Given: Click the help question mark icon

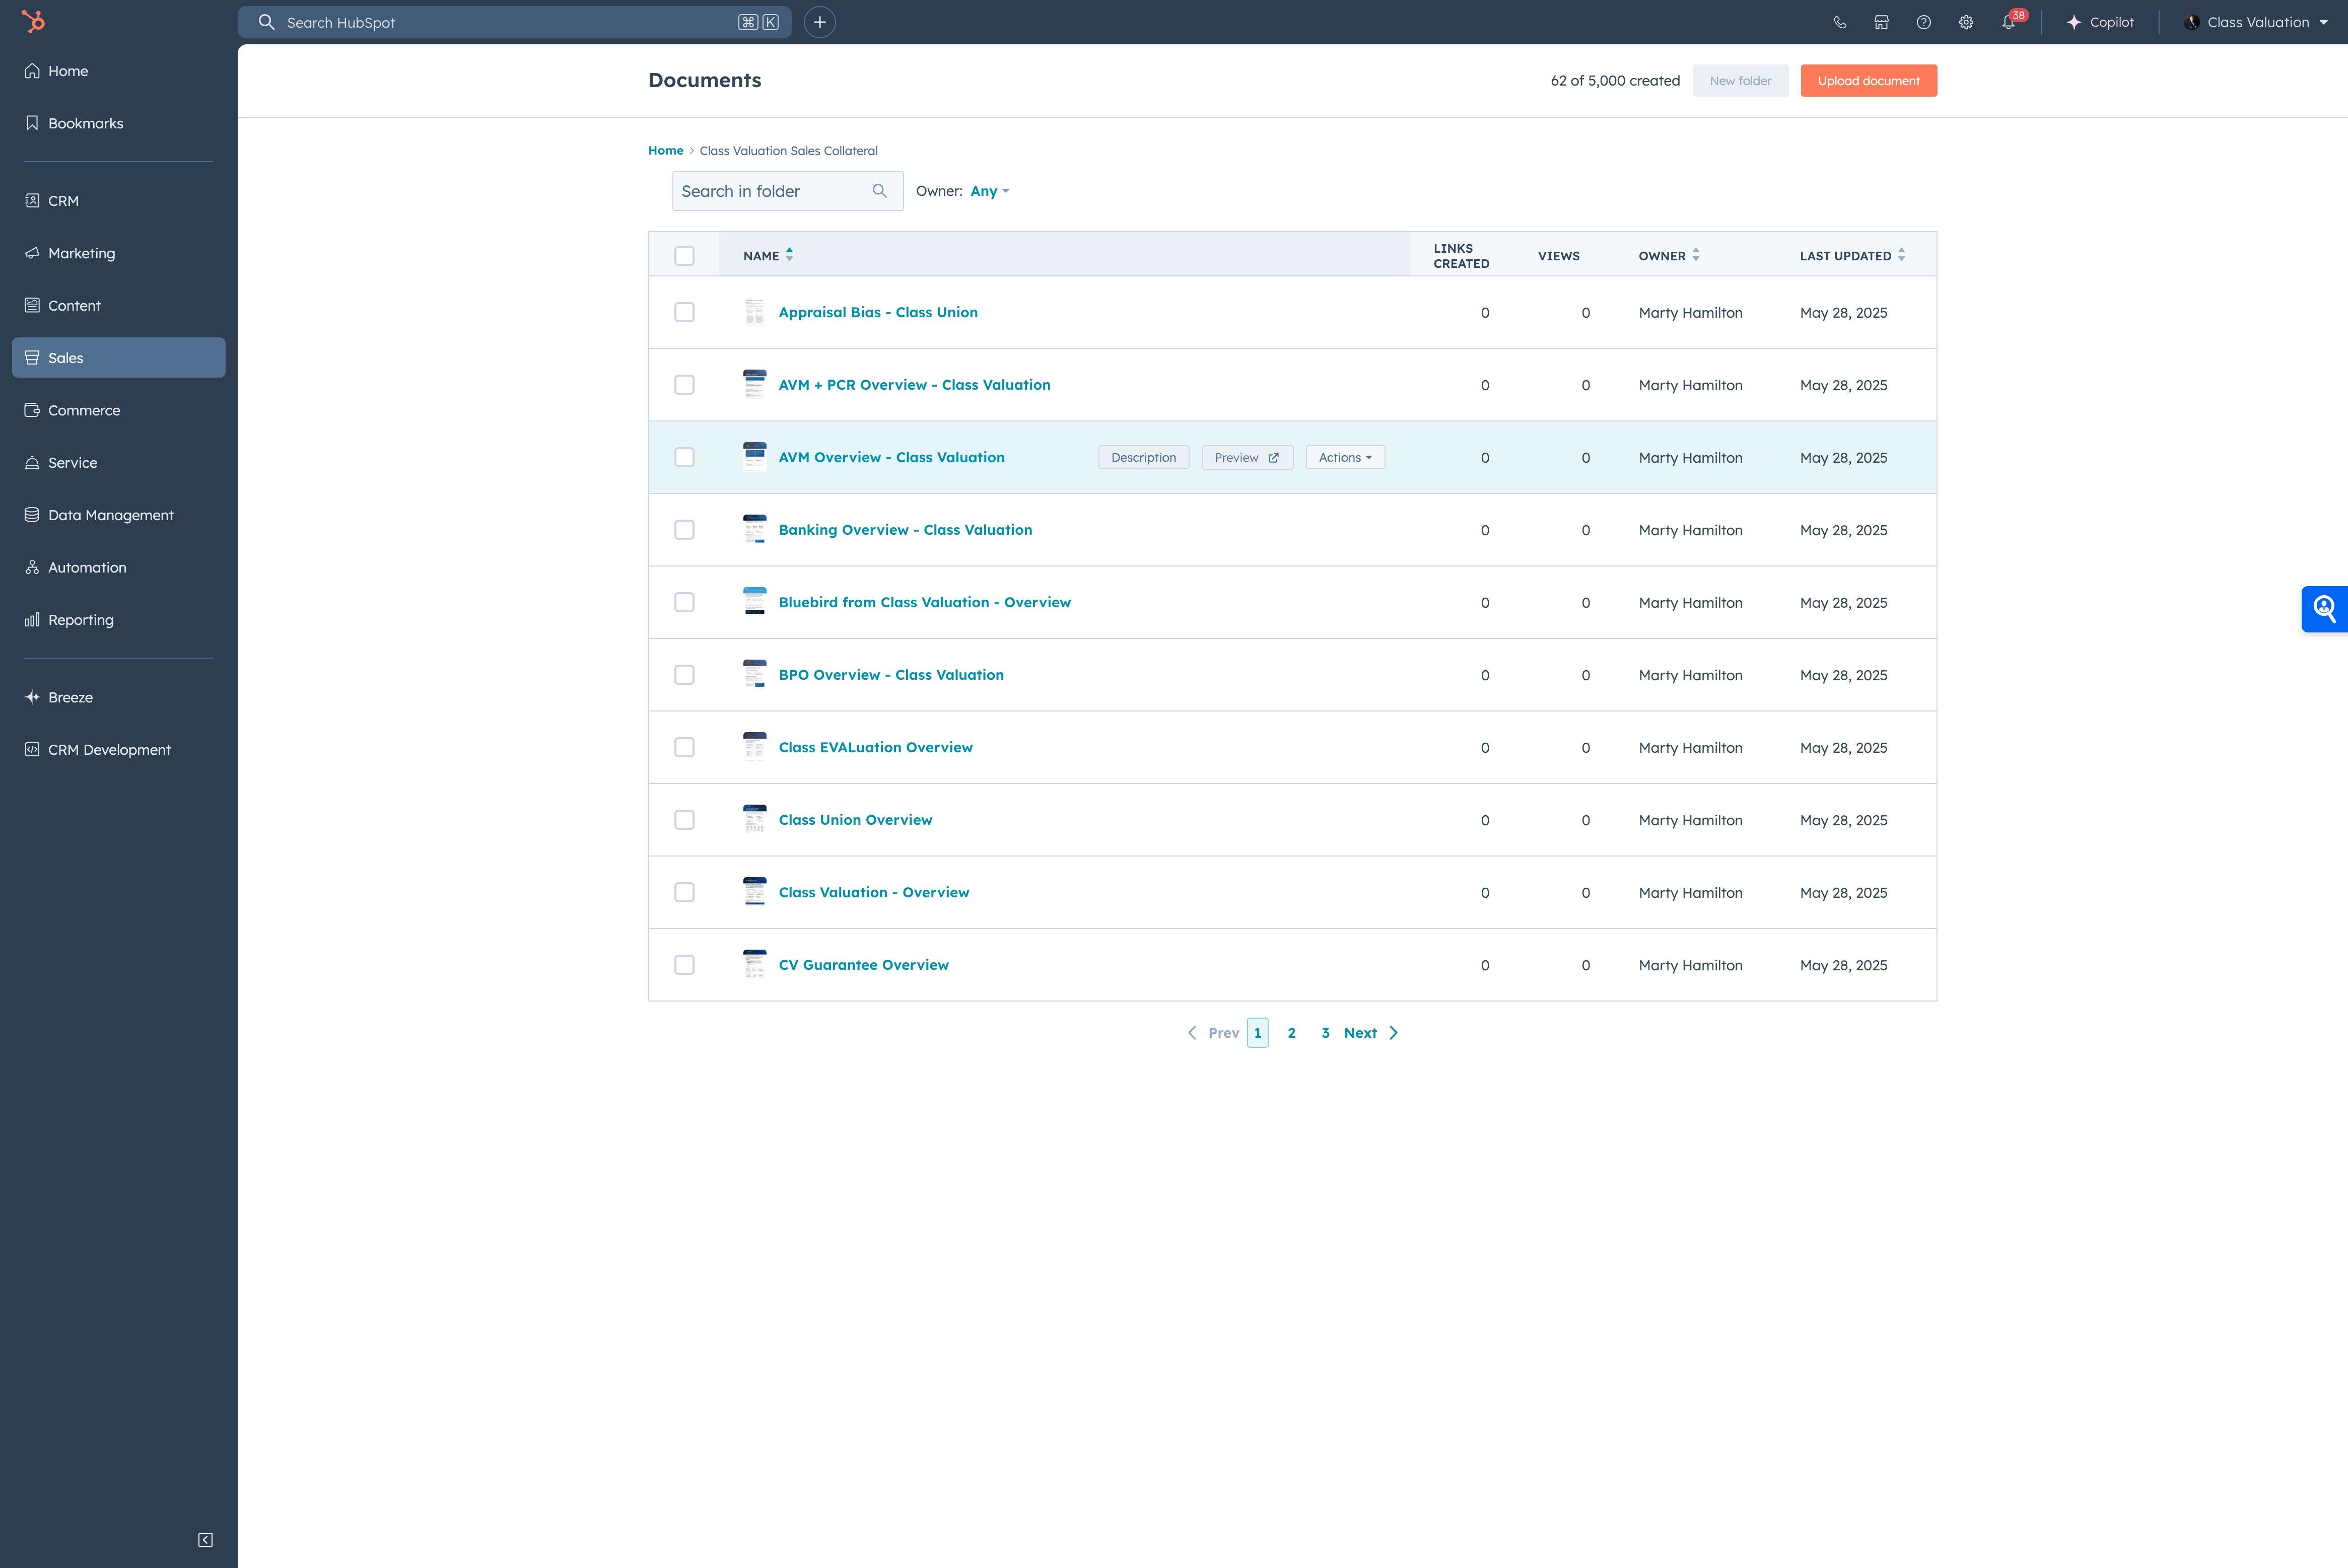Looking at the screenshot, I should click(x=1923, y=22).
